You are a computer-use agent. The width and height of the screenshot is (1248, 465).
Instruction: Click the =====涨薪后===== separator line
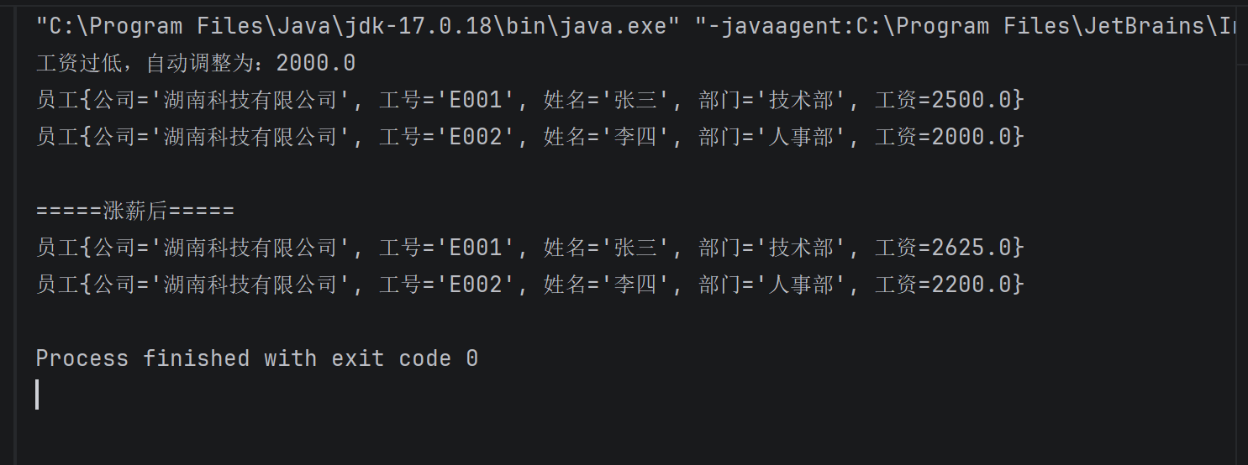134,211
